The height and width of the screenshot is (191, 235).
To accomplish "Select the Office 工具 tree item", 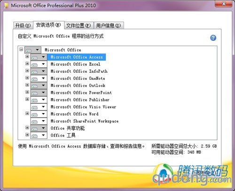I will click(63, 135).
